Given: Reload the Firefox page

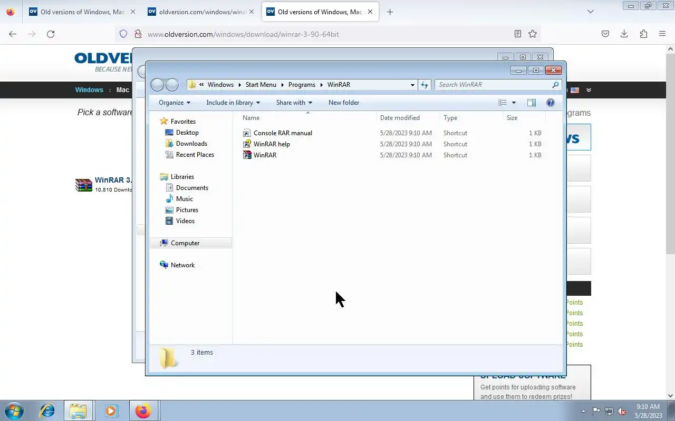Looking at the screenshot, I should tap(51, 34).
